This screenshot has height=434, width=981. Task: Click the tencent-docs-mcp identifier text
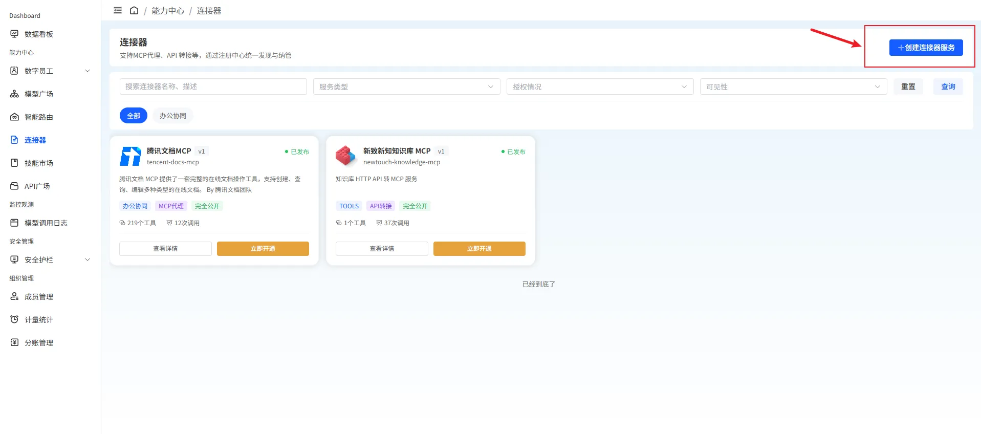pos(173,162)
